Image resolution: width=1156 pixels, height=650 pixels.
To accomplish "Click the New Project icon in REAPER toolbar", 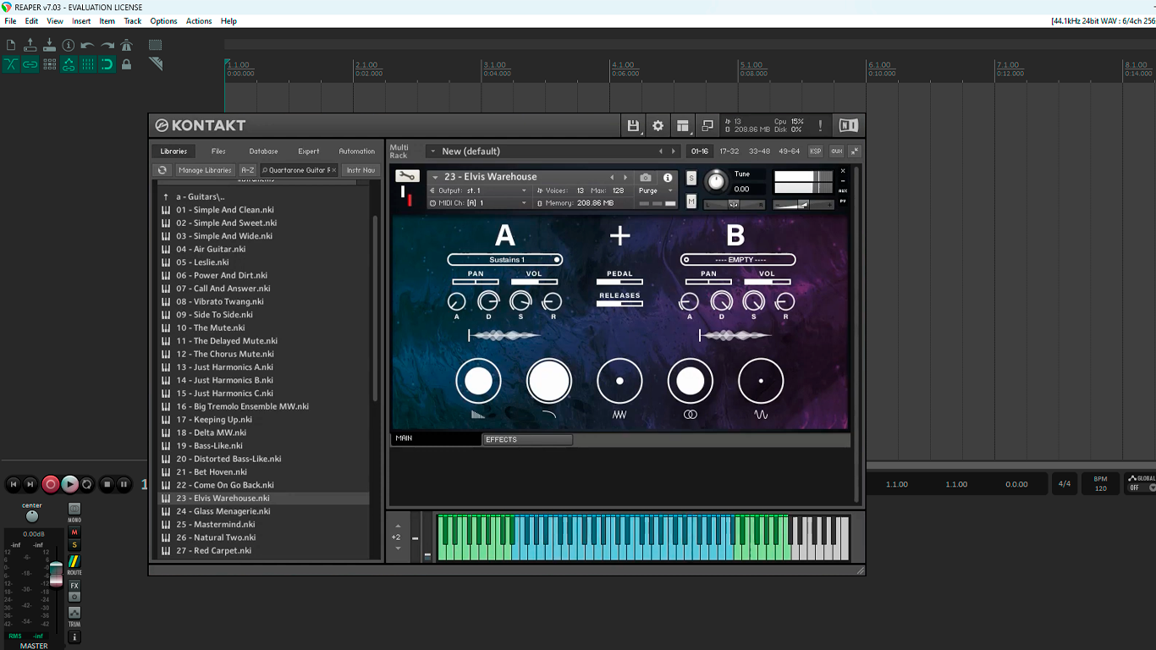I will tap(11, 45).
